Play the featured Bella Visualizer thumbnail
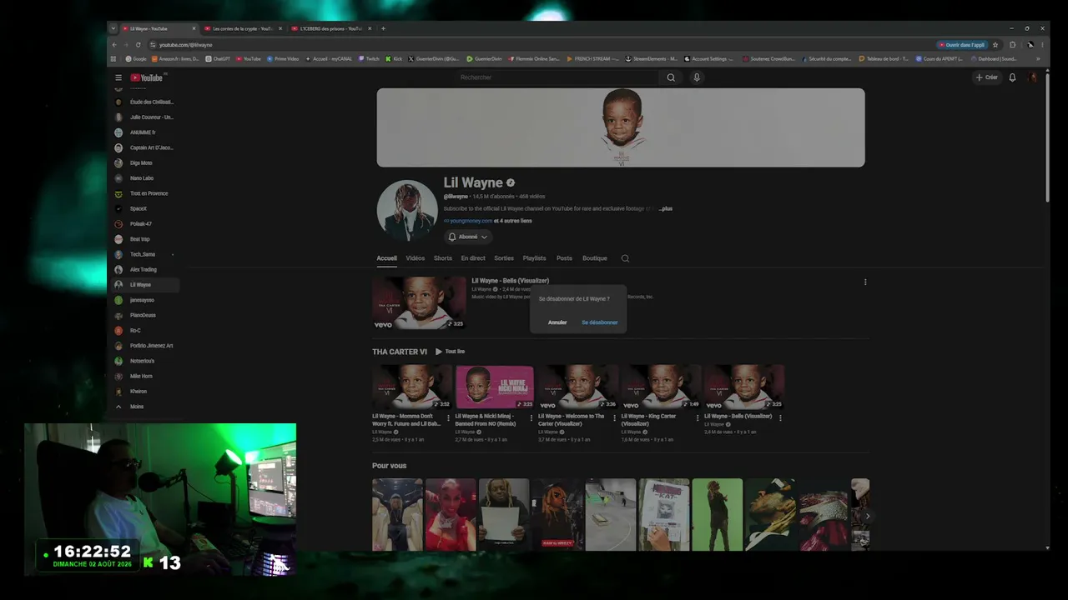Viewport: 1068px width, 600px height. 419,303
